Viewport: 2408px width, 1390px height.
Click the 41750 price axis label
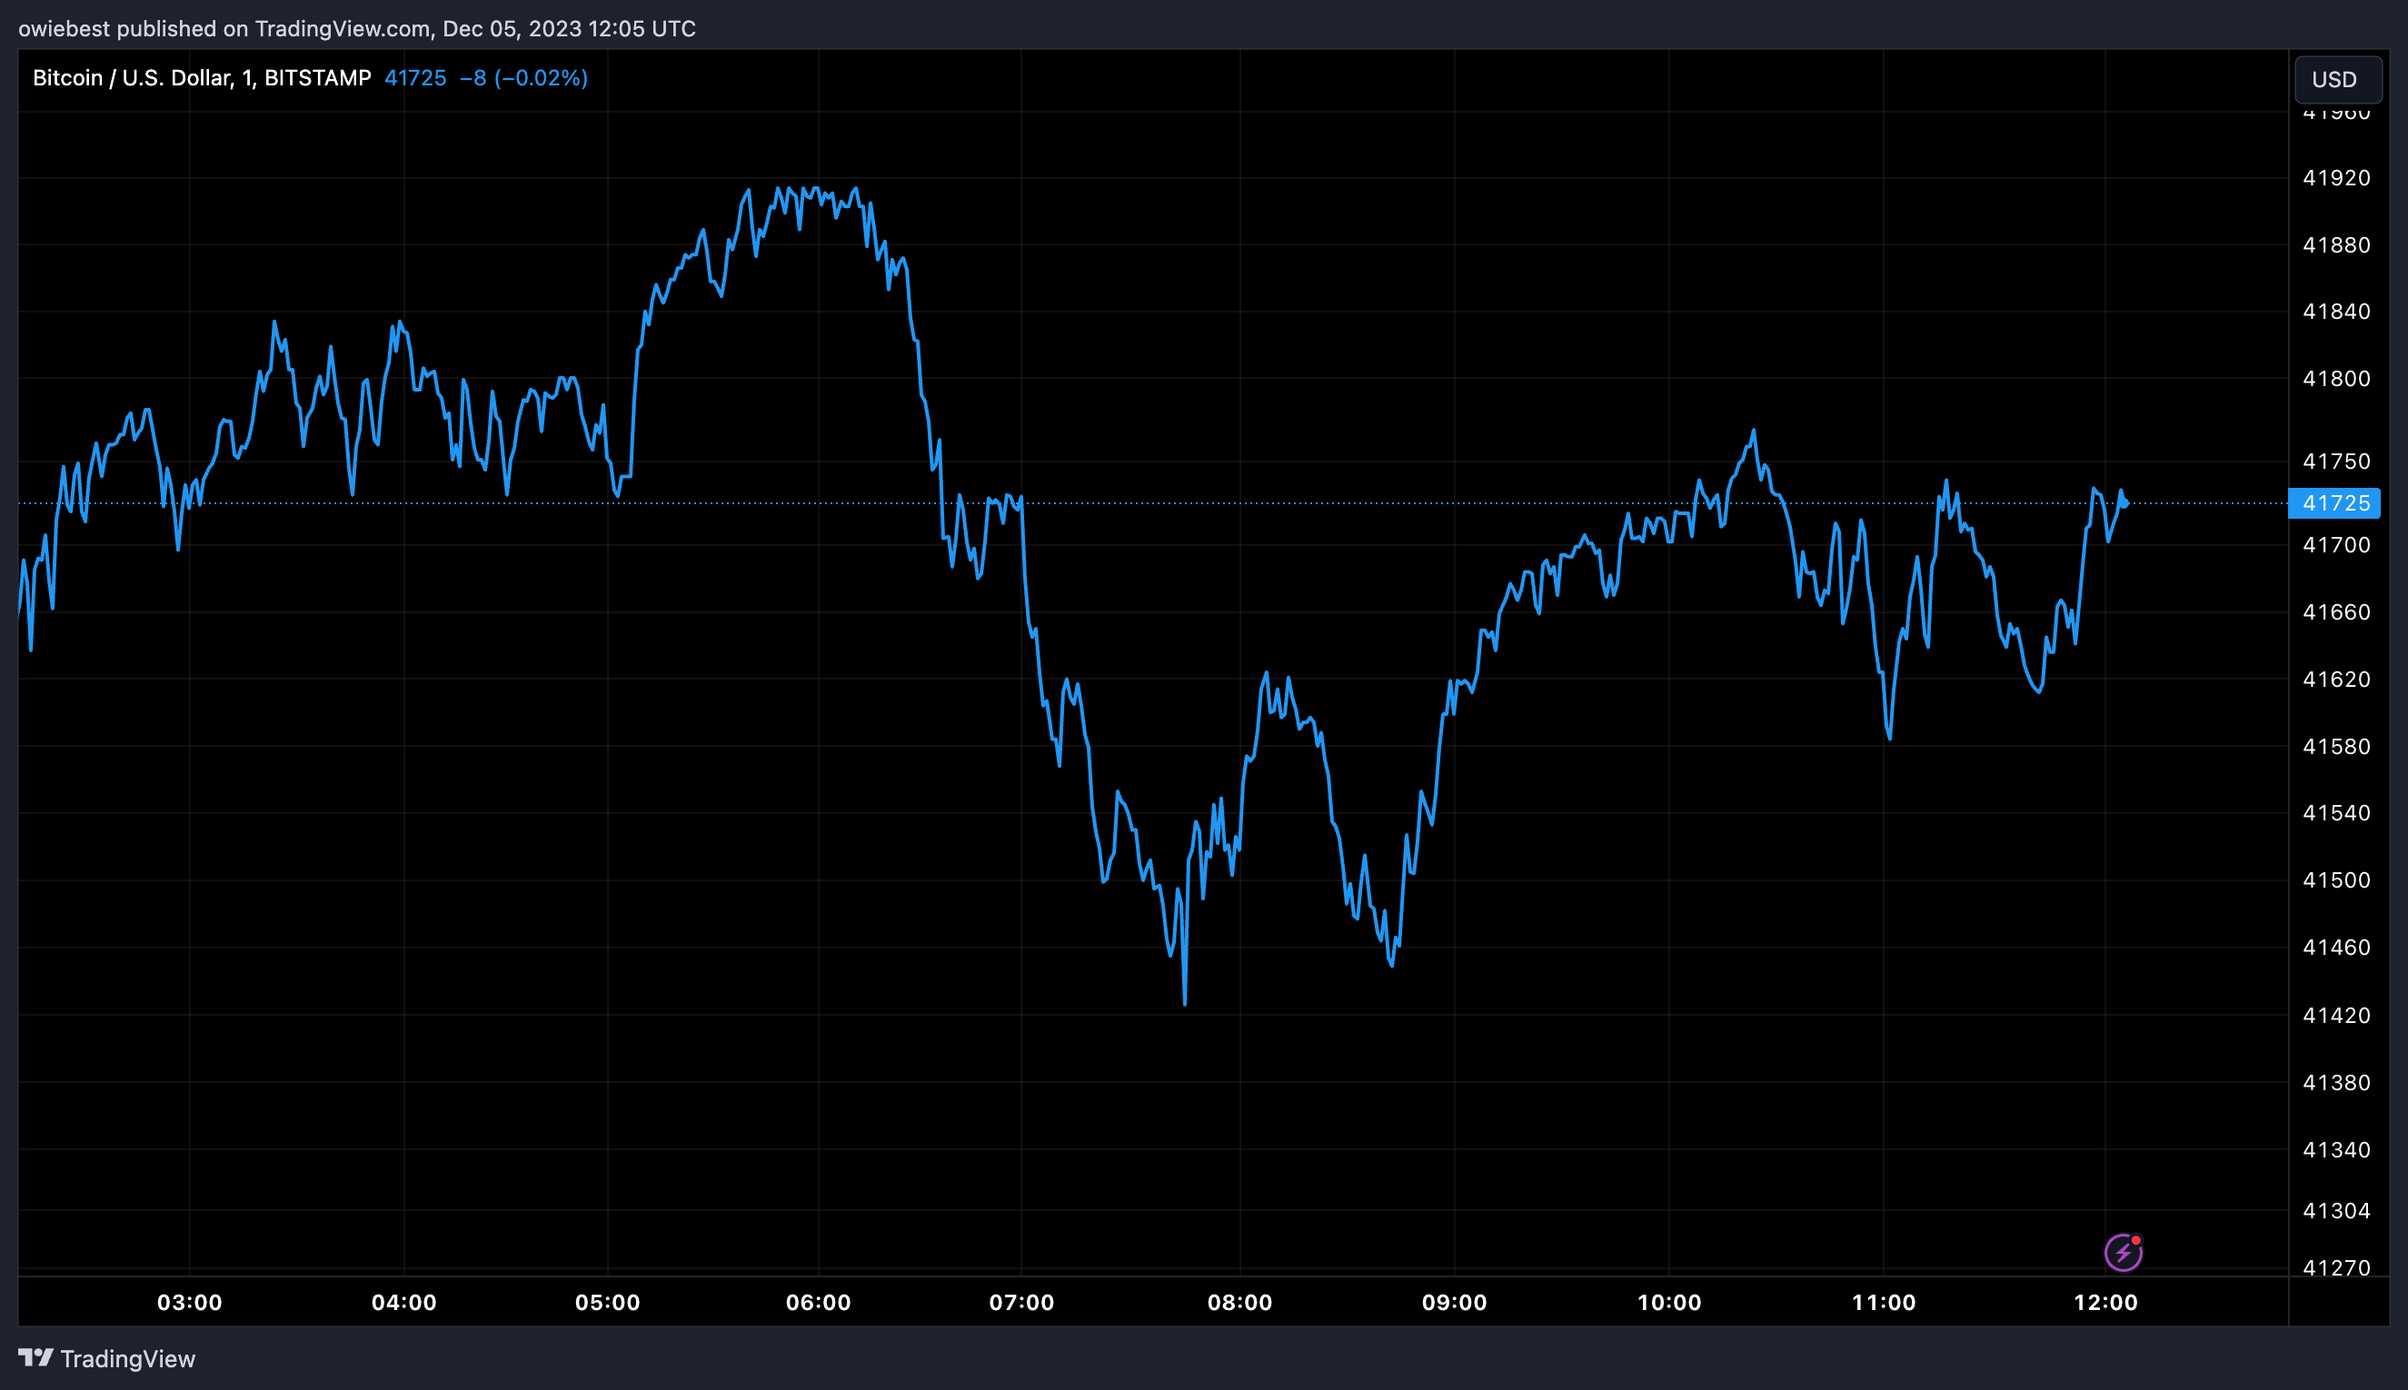pos(2336,462)
